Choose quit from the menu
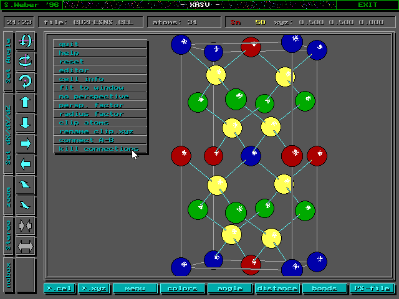The width and height of the screenshot is (399, 299). click(x=100, y=44)
